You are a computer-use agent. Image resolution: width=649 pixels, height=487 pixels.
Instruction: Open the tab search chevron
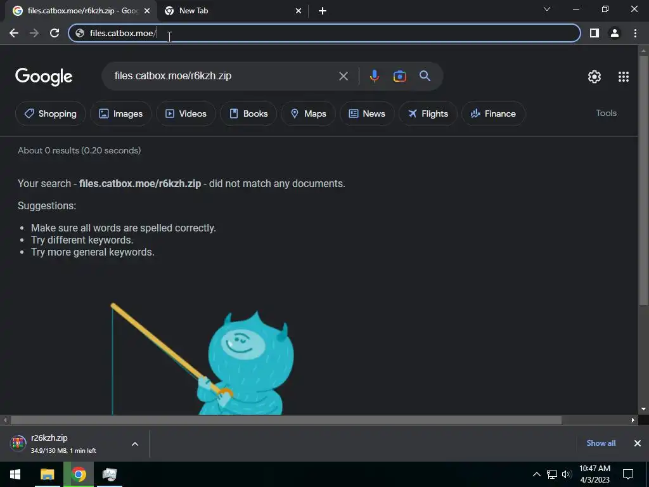tap(547, 9)
